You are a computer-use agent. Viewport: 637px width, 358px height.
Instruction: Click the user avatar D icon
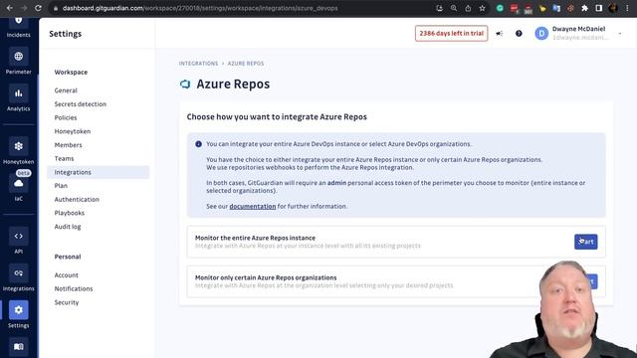tap(541, 34)
